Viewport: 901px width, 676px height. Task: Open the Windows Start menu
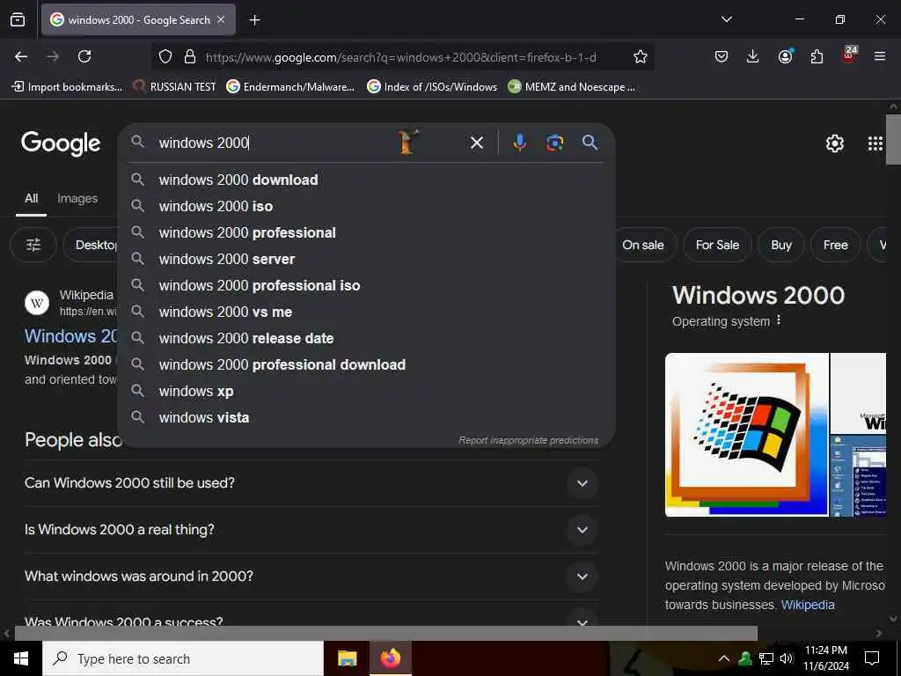click(x=21, y=658)
